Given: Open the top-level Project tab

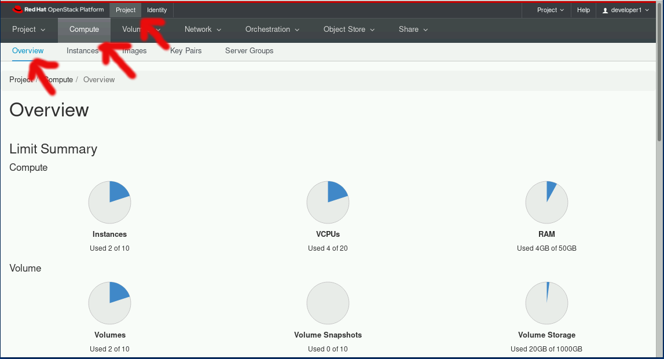Looking at the screenshot, I should coord(126,10).
